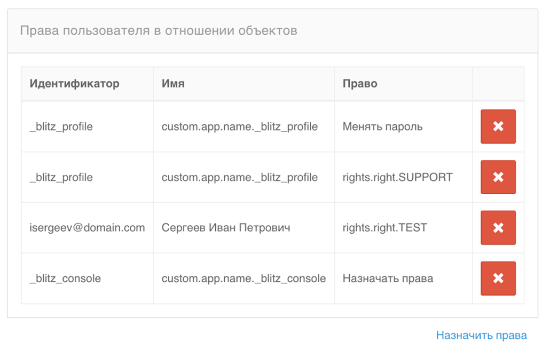Viewport: 542px width, 349px height.
Task: Delete the "Менять пароль" right row
Action: [x=498, y=126]
